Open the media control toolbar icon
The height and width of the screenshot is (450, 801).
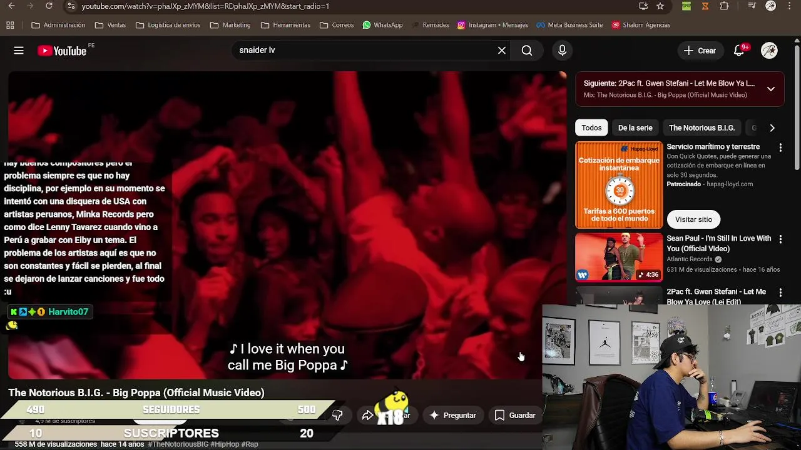click(x=752, y=6)
